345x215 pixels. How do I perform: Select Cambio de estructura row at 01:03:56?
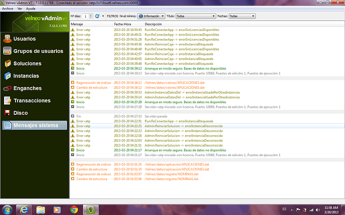click(207, 179)
